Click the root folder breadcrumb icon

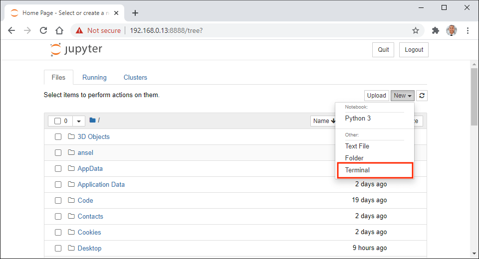pos(92,121)
